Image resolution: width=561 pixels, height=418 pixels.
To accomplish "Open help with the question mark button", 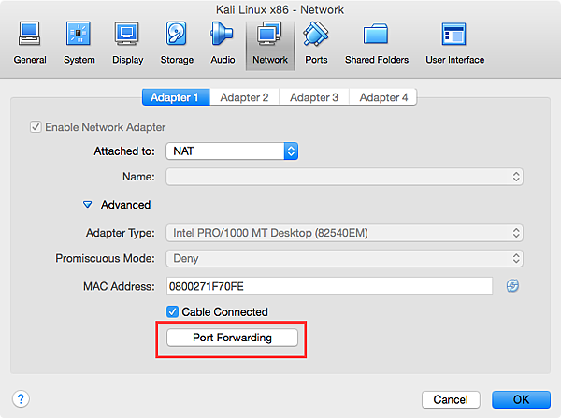I will pos(21,398).
